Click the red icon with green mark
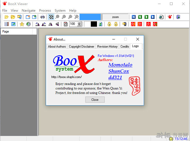Image resolution: width=190 pixels, height=141 pixels. pos(155,24)
